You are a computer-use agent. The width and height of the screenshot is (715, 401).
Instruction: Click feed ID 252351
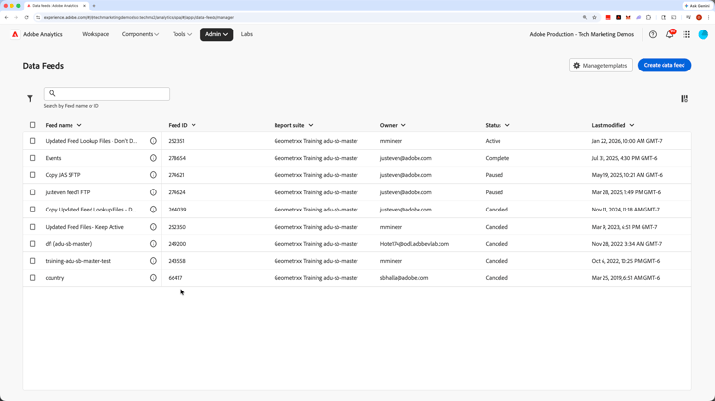(176, 141)
